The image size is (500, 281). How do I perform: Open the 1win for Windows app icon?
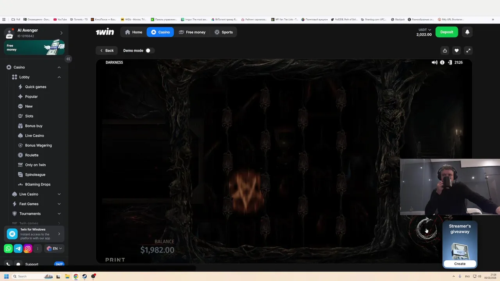click(12, 234)
